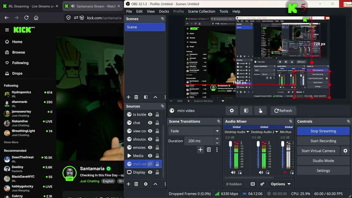This screenshot has width=352, height=198.
Task: Open the Tools menu
Action: point(224,11)
